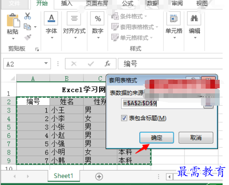Viewport: 229px width, 185px height.
Task: Click the Format Painter brush icon
Action: (28, 37)
